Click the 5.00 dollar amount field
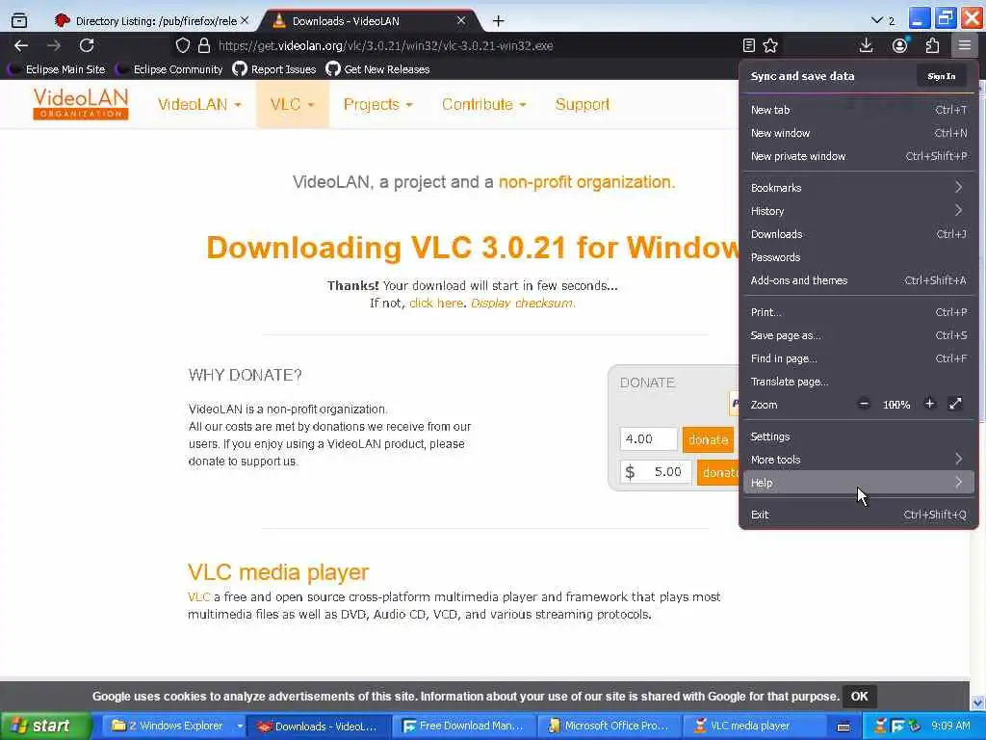The width and height of the screenshot is (986, 740). click(656, 472)
